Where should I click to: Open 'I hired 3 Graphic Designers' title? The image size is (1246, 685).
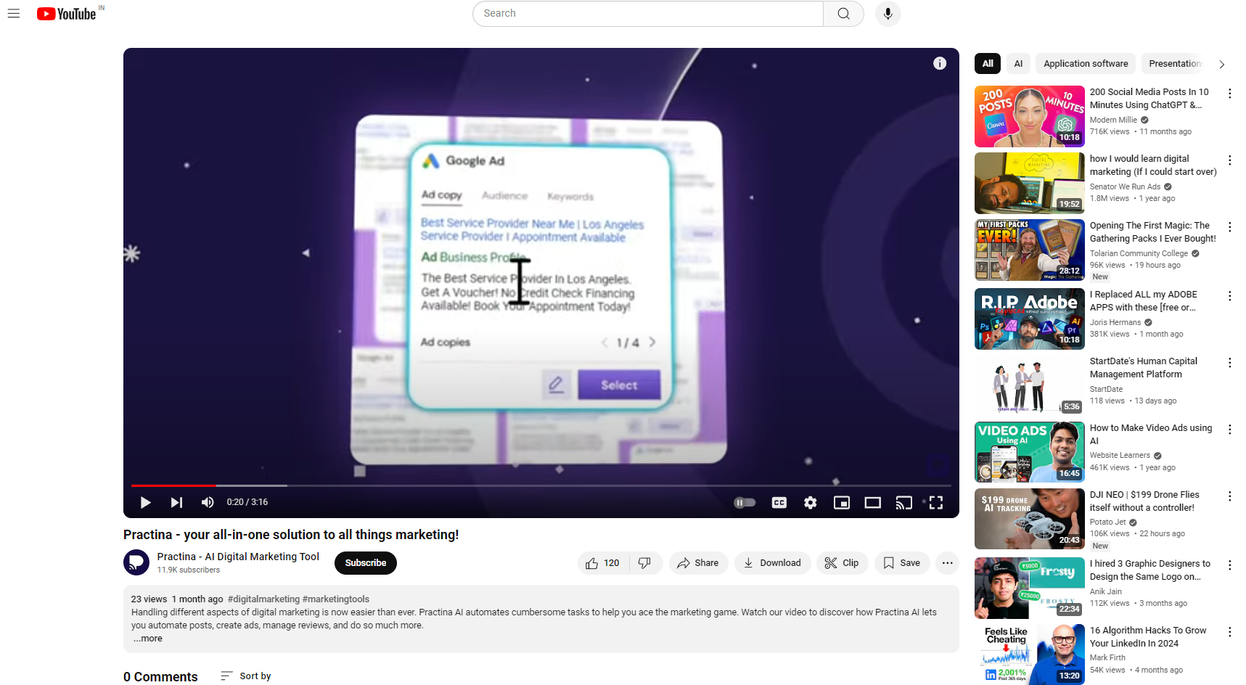pos(1150,570)
